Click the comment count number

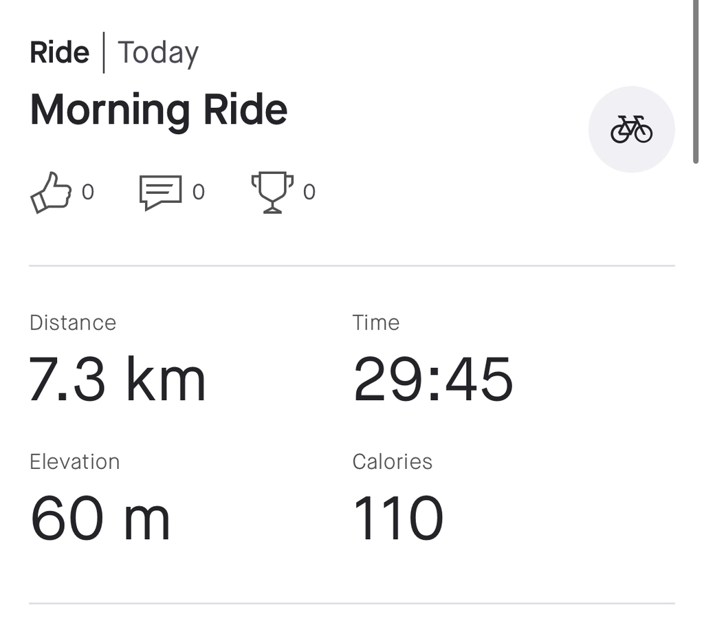(198, 192)
